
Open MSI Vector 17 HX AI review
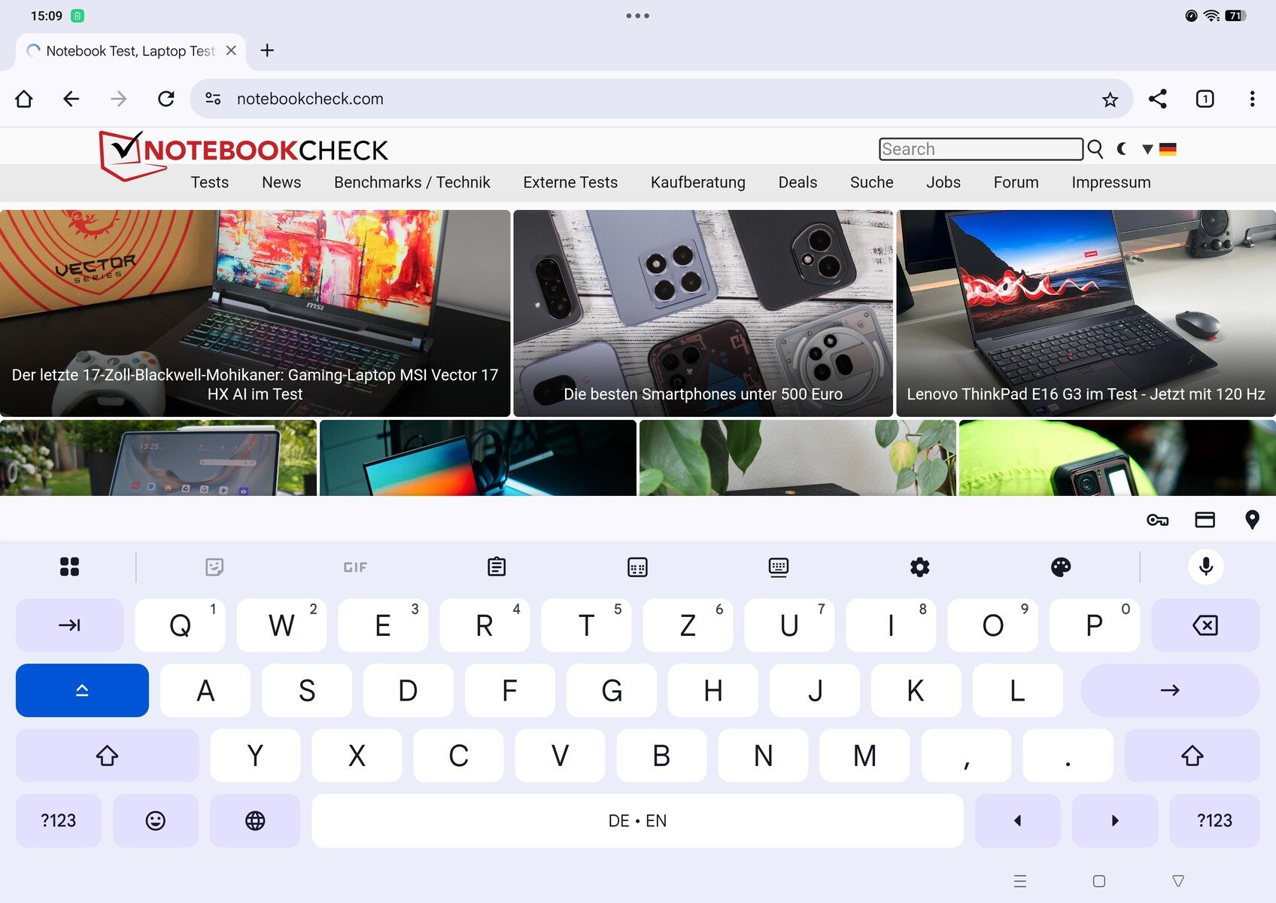255,313
